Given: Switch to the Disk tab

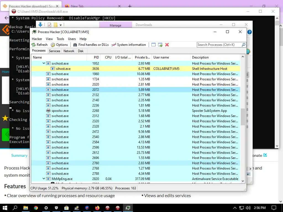Looking at the screenshot, I should click(81, 51).
